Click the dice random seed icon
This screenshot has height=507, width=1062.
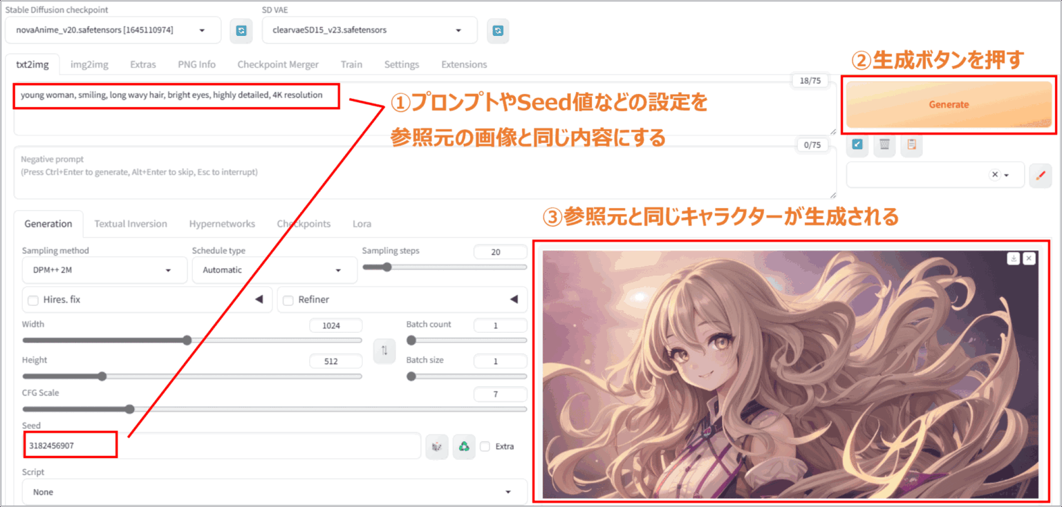pos(437,446)
